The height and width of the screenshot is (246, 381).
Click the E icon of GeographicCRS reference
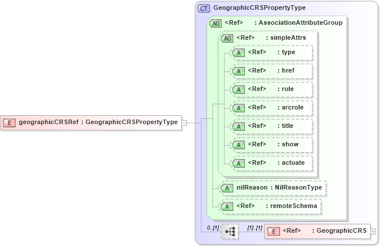[274, 232]
